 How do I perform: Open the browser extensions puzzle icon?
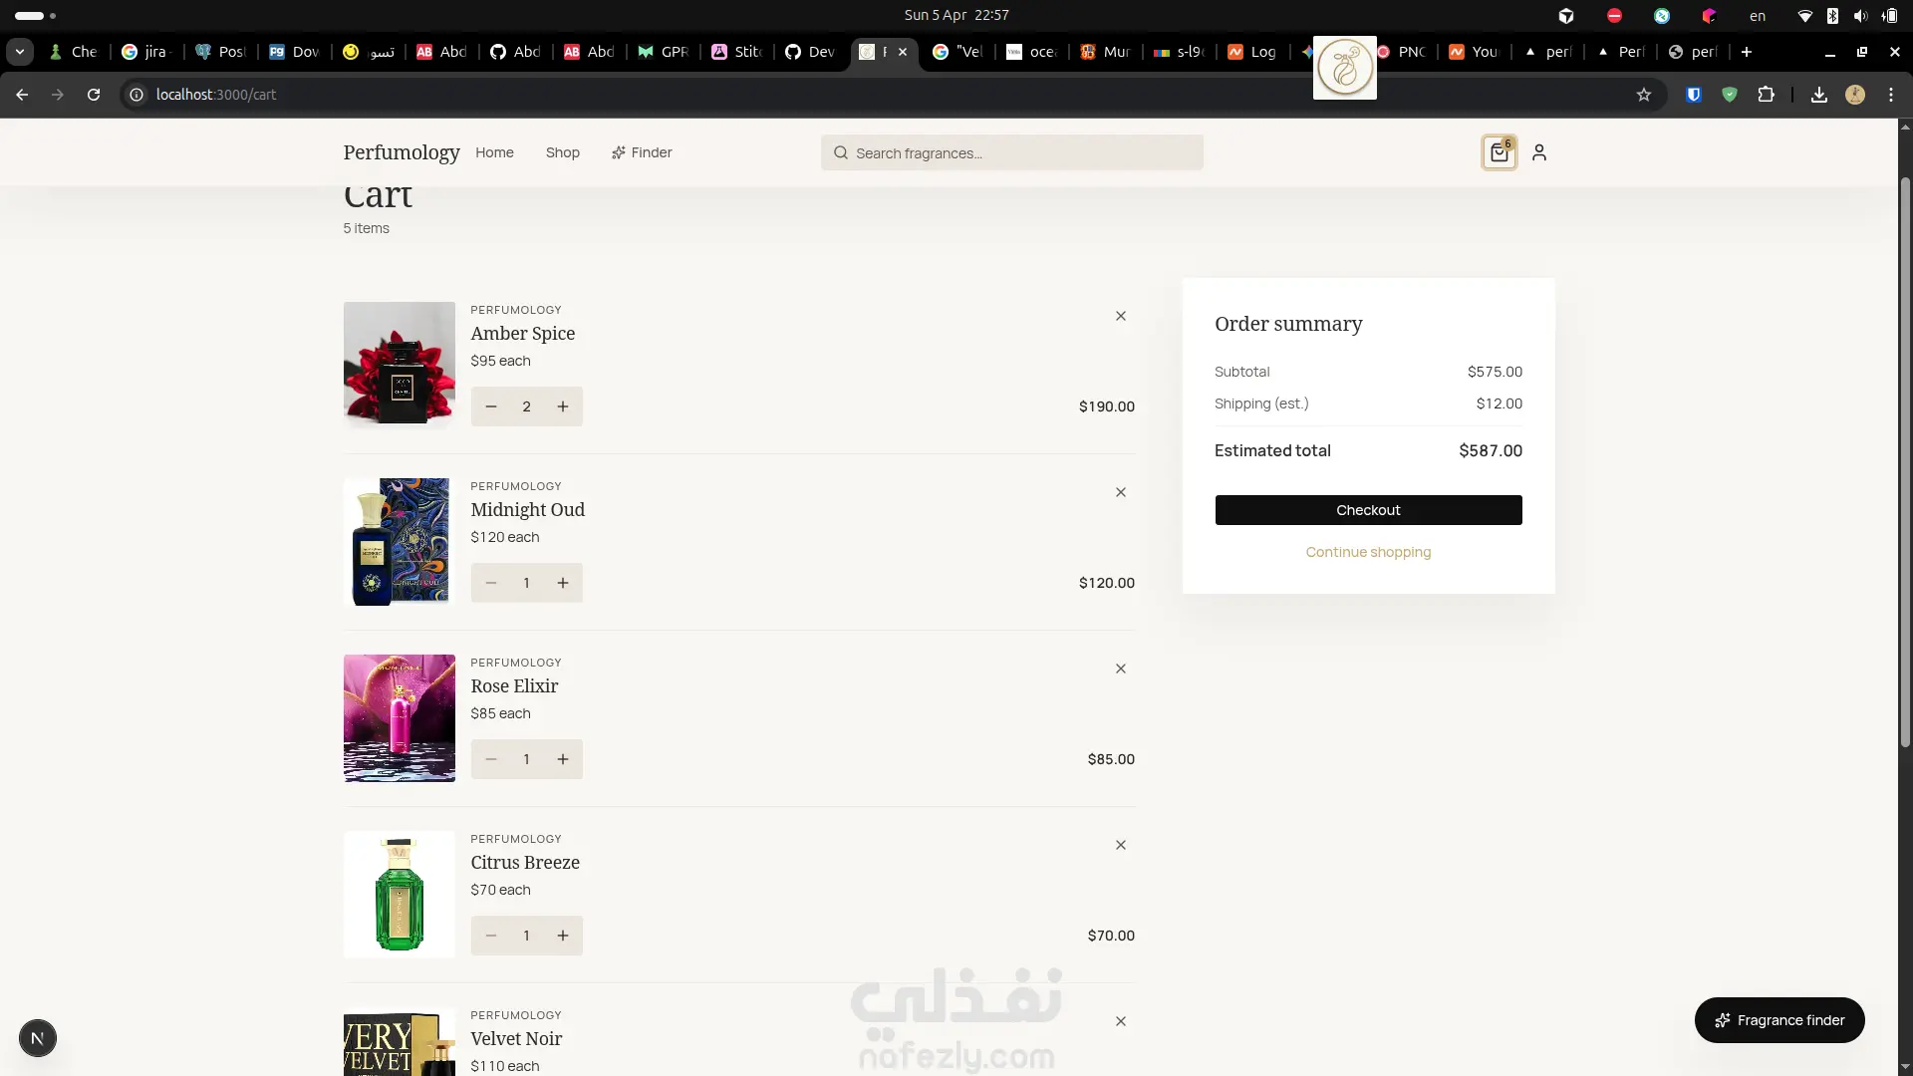(x=1766, y=95)
